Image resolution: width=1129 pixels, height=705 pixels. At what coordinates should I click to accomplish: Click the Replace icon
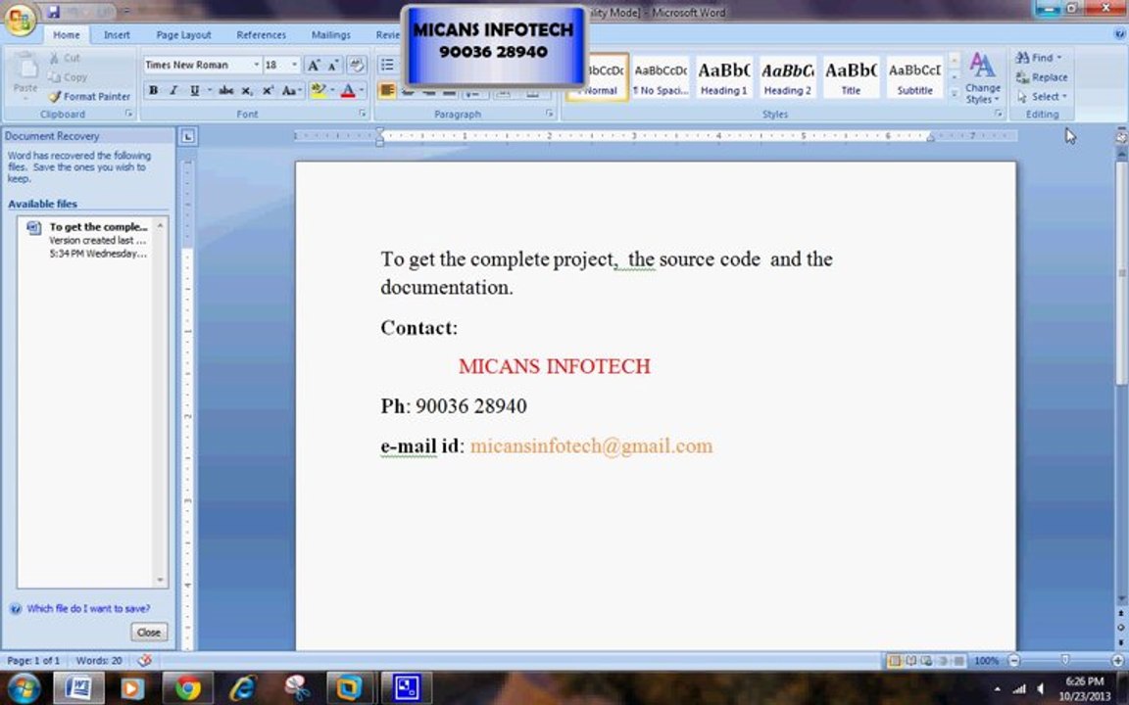coord(1042,77)
